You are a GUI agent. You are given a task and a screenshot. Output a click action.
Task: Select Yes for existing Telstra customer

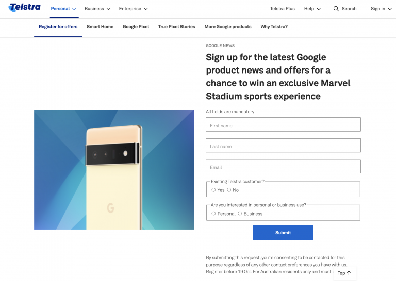(213, 190)
